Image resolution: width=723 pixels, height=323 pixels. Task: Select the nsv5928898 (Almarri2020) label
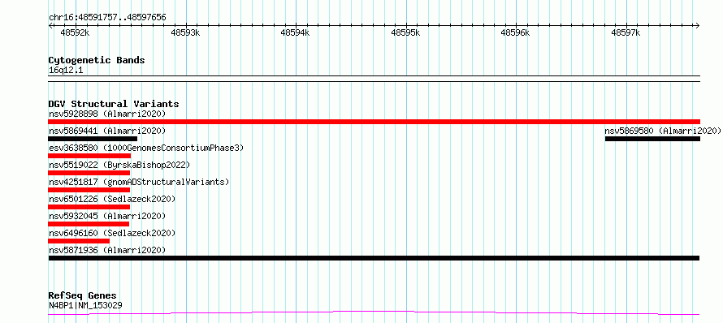(107, 114)
